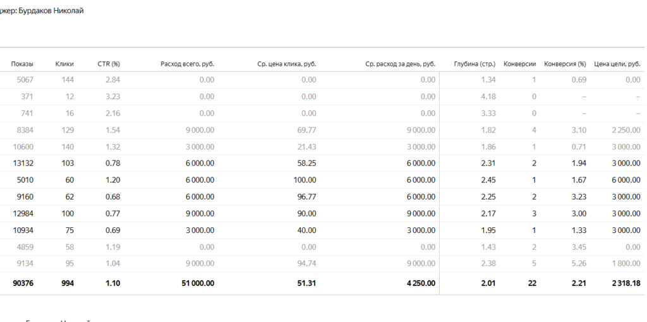Sort by the Показы column header
The image size is (647, 322).
coord(22,64)
